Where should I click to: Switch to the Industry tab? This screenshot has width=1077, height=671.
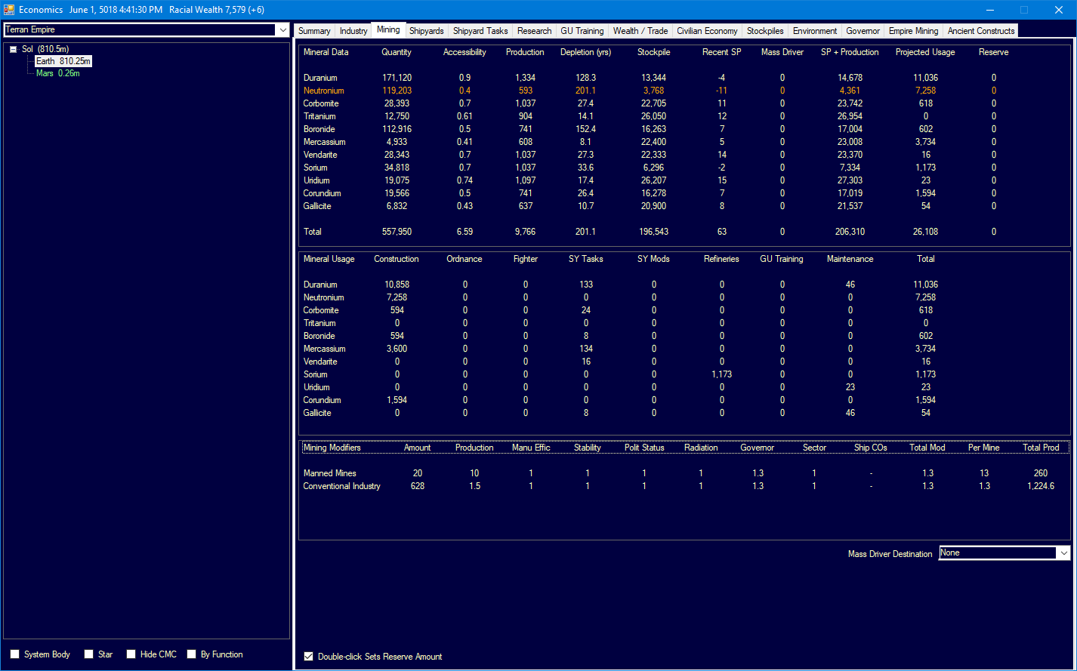point(353,31)
